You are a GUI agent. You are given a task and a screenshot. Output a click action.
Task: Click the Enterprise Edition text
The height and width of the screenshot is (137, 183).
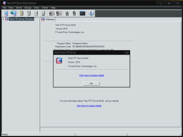point(80,43)
